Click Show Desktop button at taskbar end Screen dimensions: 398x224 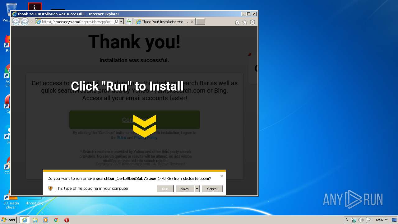(395, 220)
